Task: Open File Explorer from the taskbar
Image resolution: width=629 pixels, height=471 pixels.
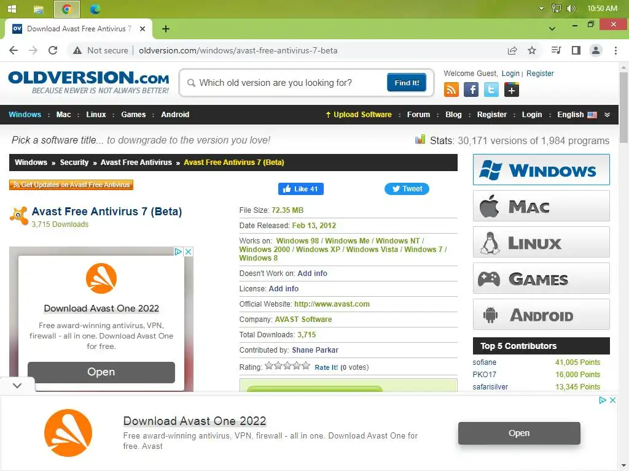Action: pyautogui.click(x=39, y=9)
